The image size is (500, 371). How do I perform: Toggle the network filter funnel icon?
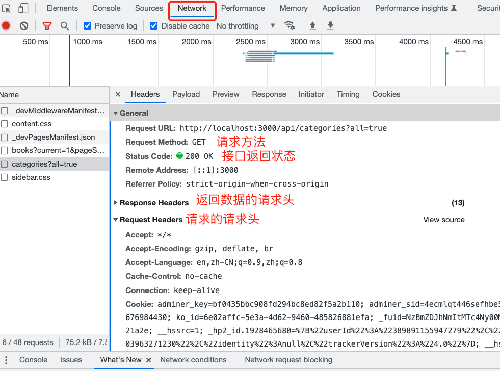(x=47, y=26)
